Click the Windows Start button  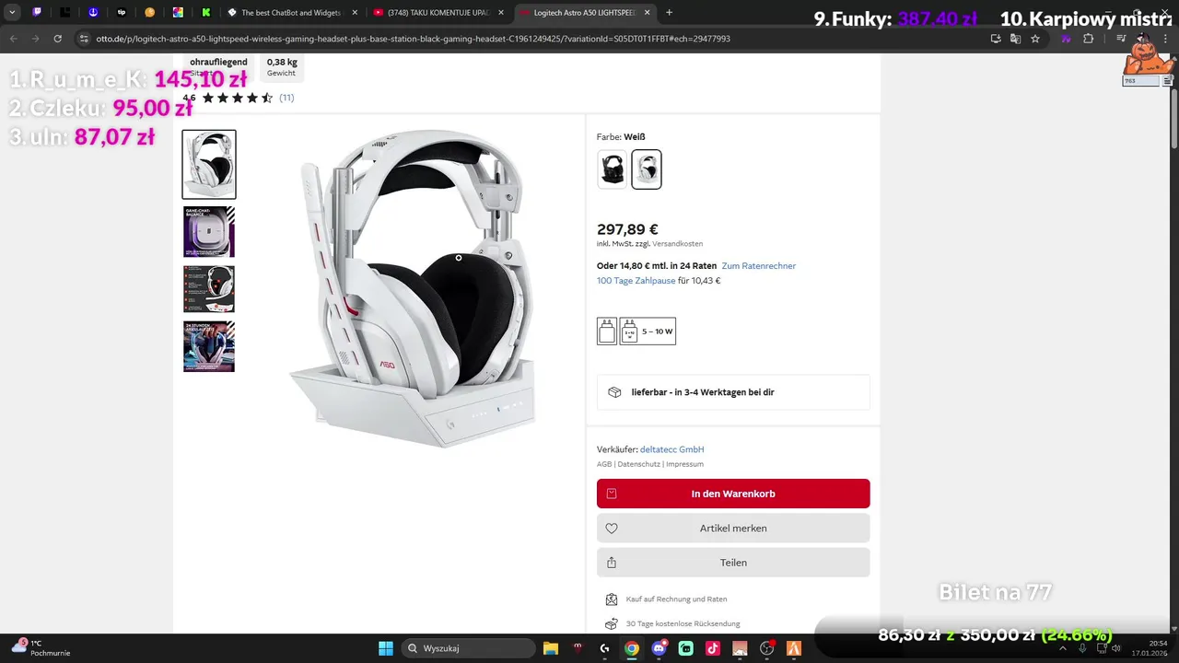pos(386,648)
